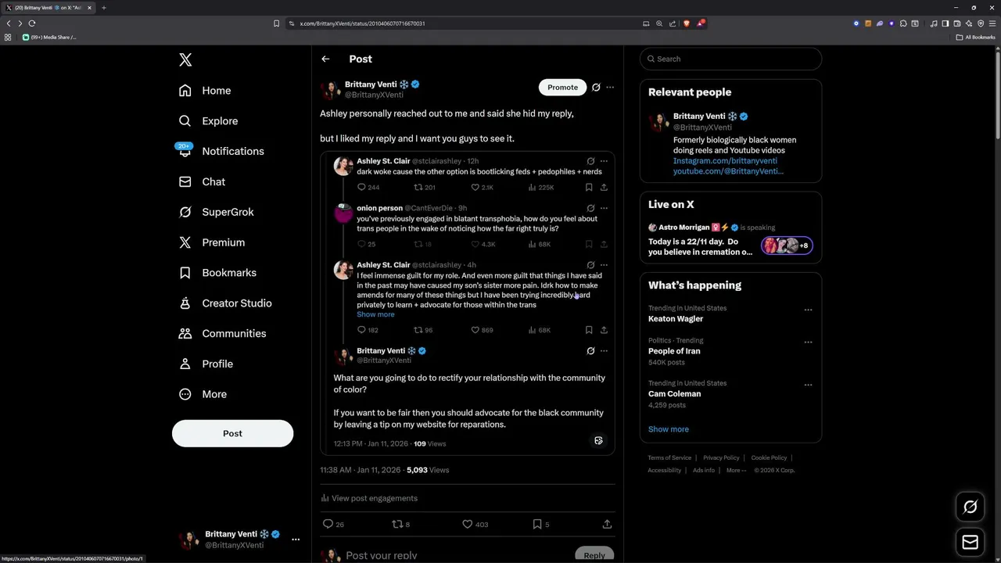Open account menu next to Brittany Venti
This screenshot has width=1001, height=563.
coord(296,540)
